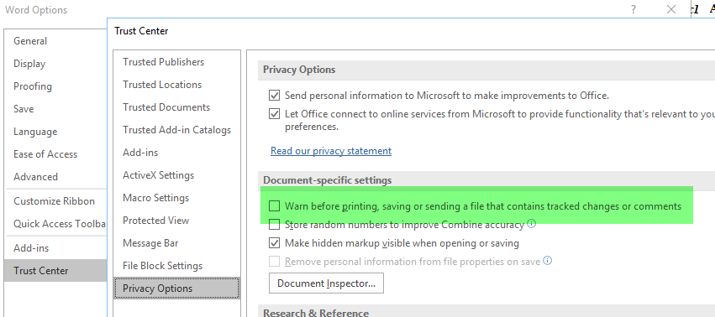Uncheck Send personal information to Microsoft
Image resolution: width=715 pixels, height=317 pixels.
click(x=274, y=96)
